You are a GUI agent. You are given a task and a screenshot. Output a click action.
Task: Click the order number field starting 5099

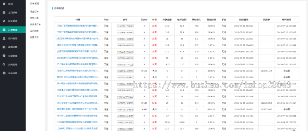tap(125, 39)
